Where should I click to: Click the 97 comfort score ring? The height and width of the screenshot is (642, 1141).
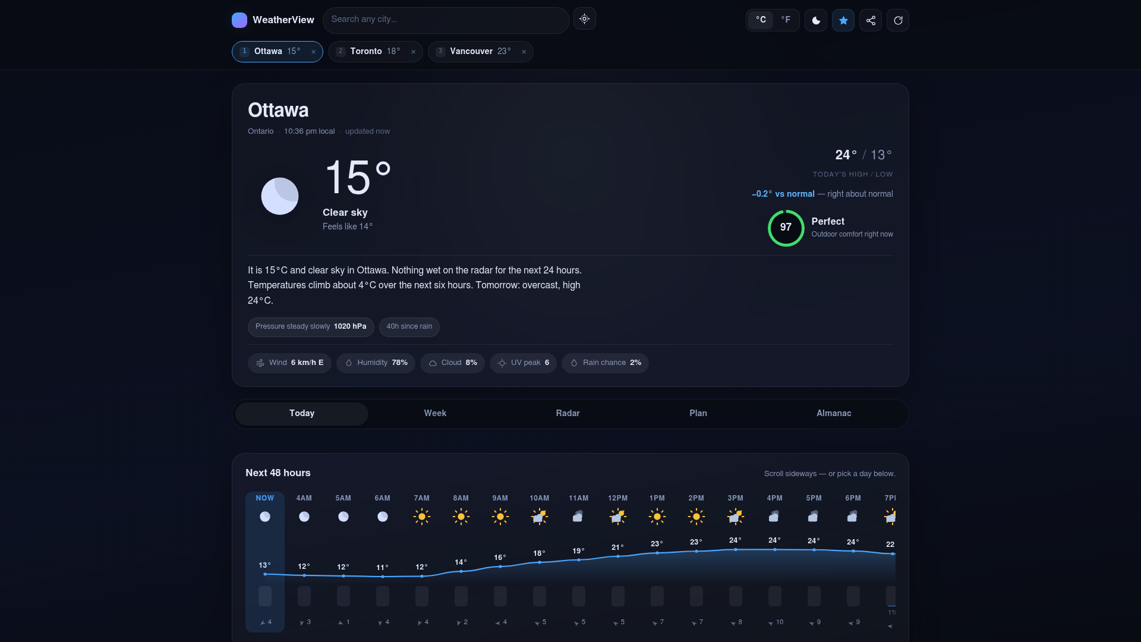click(786, 228)
